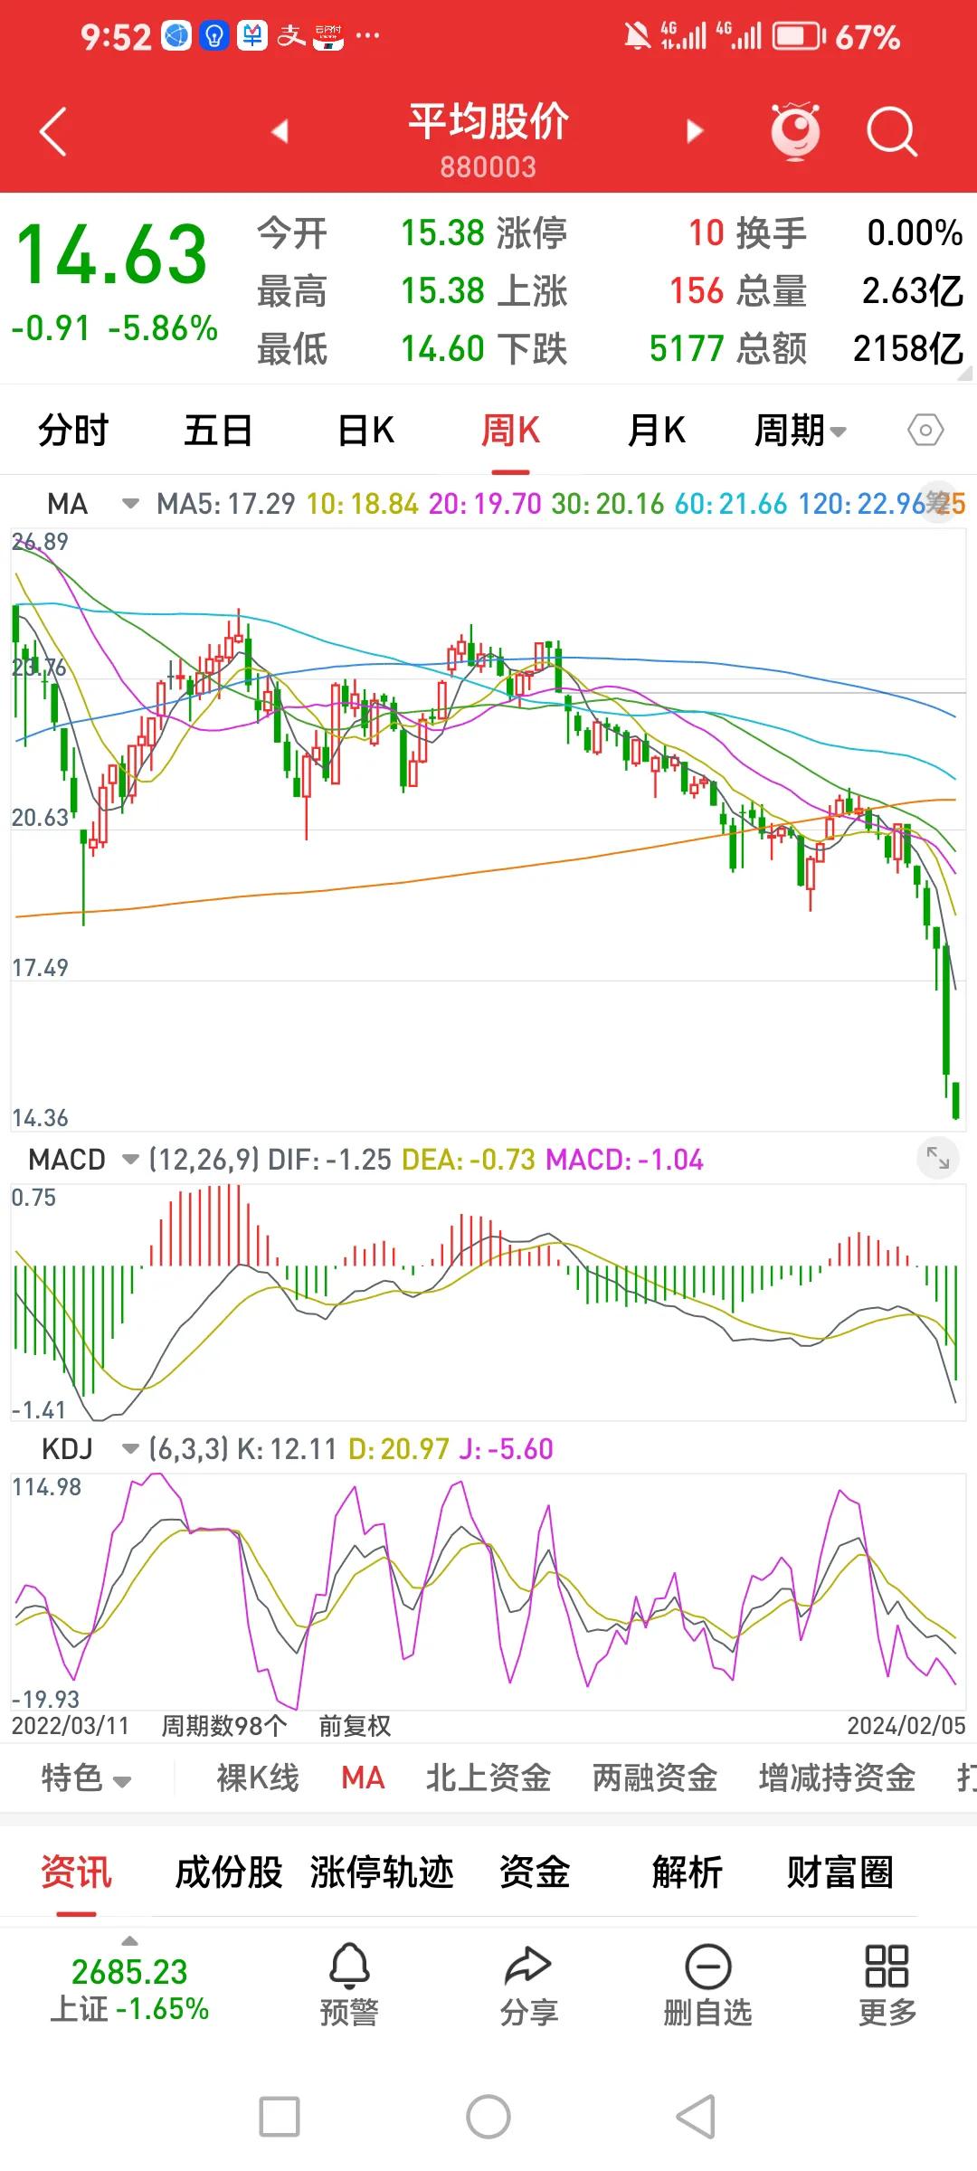Viewport: 977px width, 2171px height.
Task: Open search with magnifier icon
Action: (892, 132)
